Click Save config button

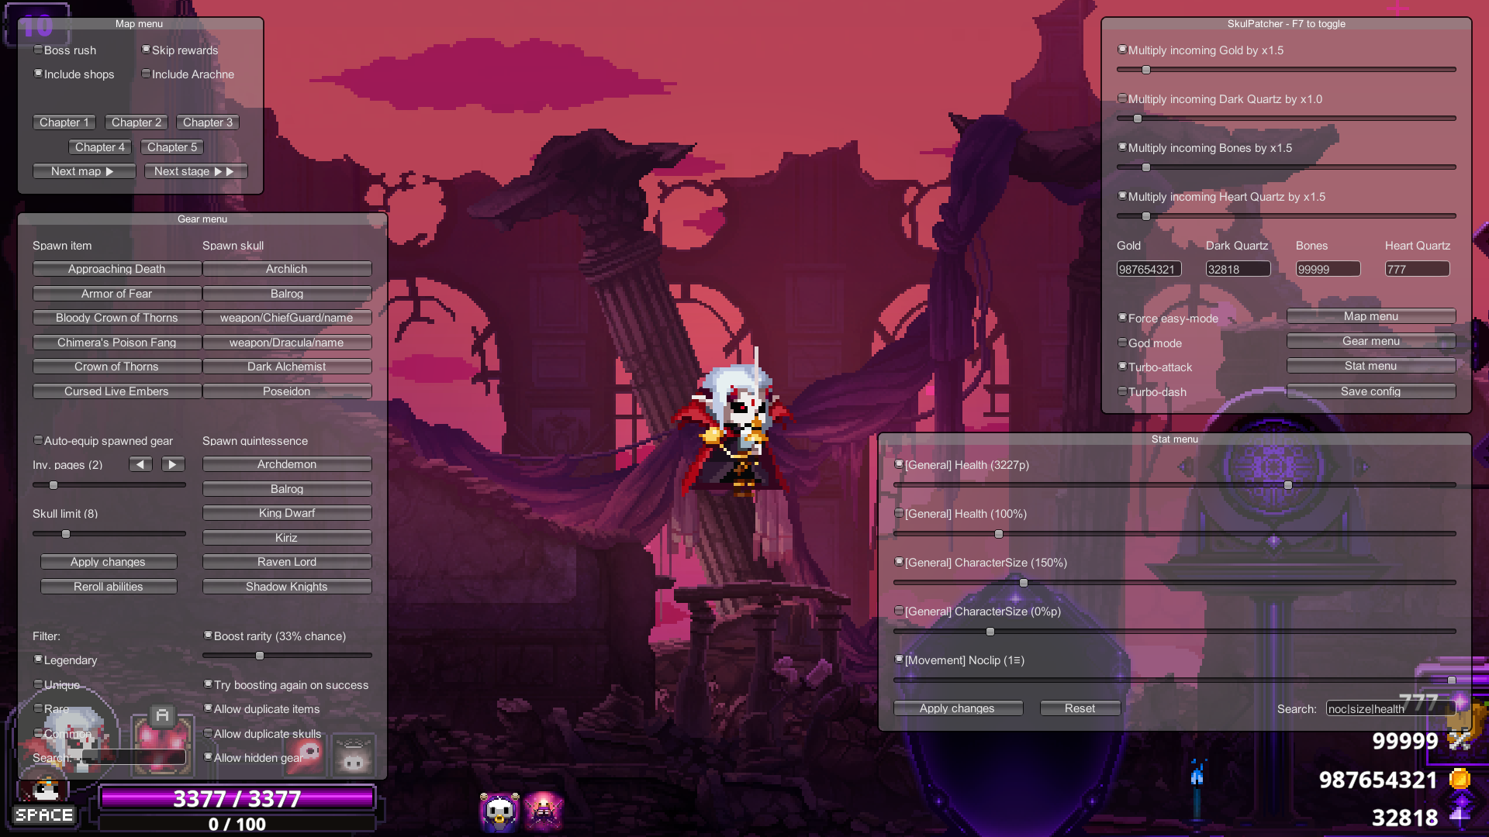click(x=1371, y=391)
